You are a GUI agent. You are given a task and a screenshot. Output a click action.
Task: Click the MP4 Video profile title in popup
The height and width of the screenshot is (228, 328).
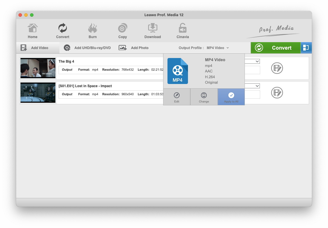[x=215, y=60]
